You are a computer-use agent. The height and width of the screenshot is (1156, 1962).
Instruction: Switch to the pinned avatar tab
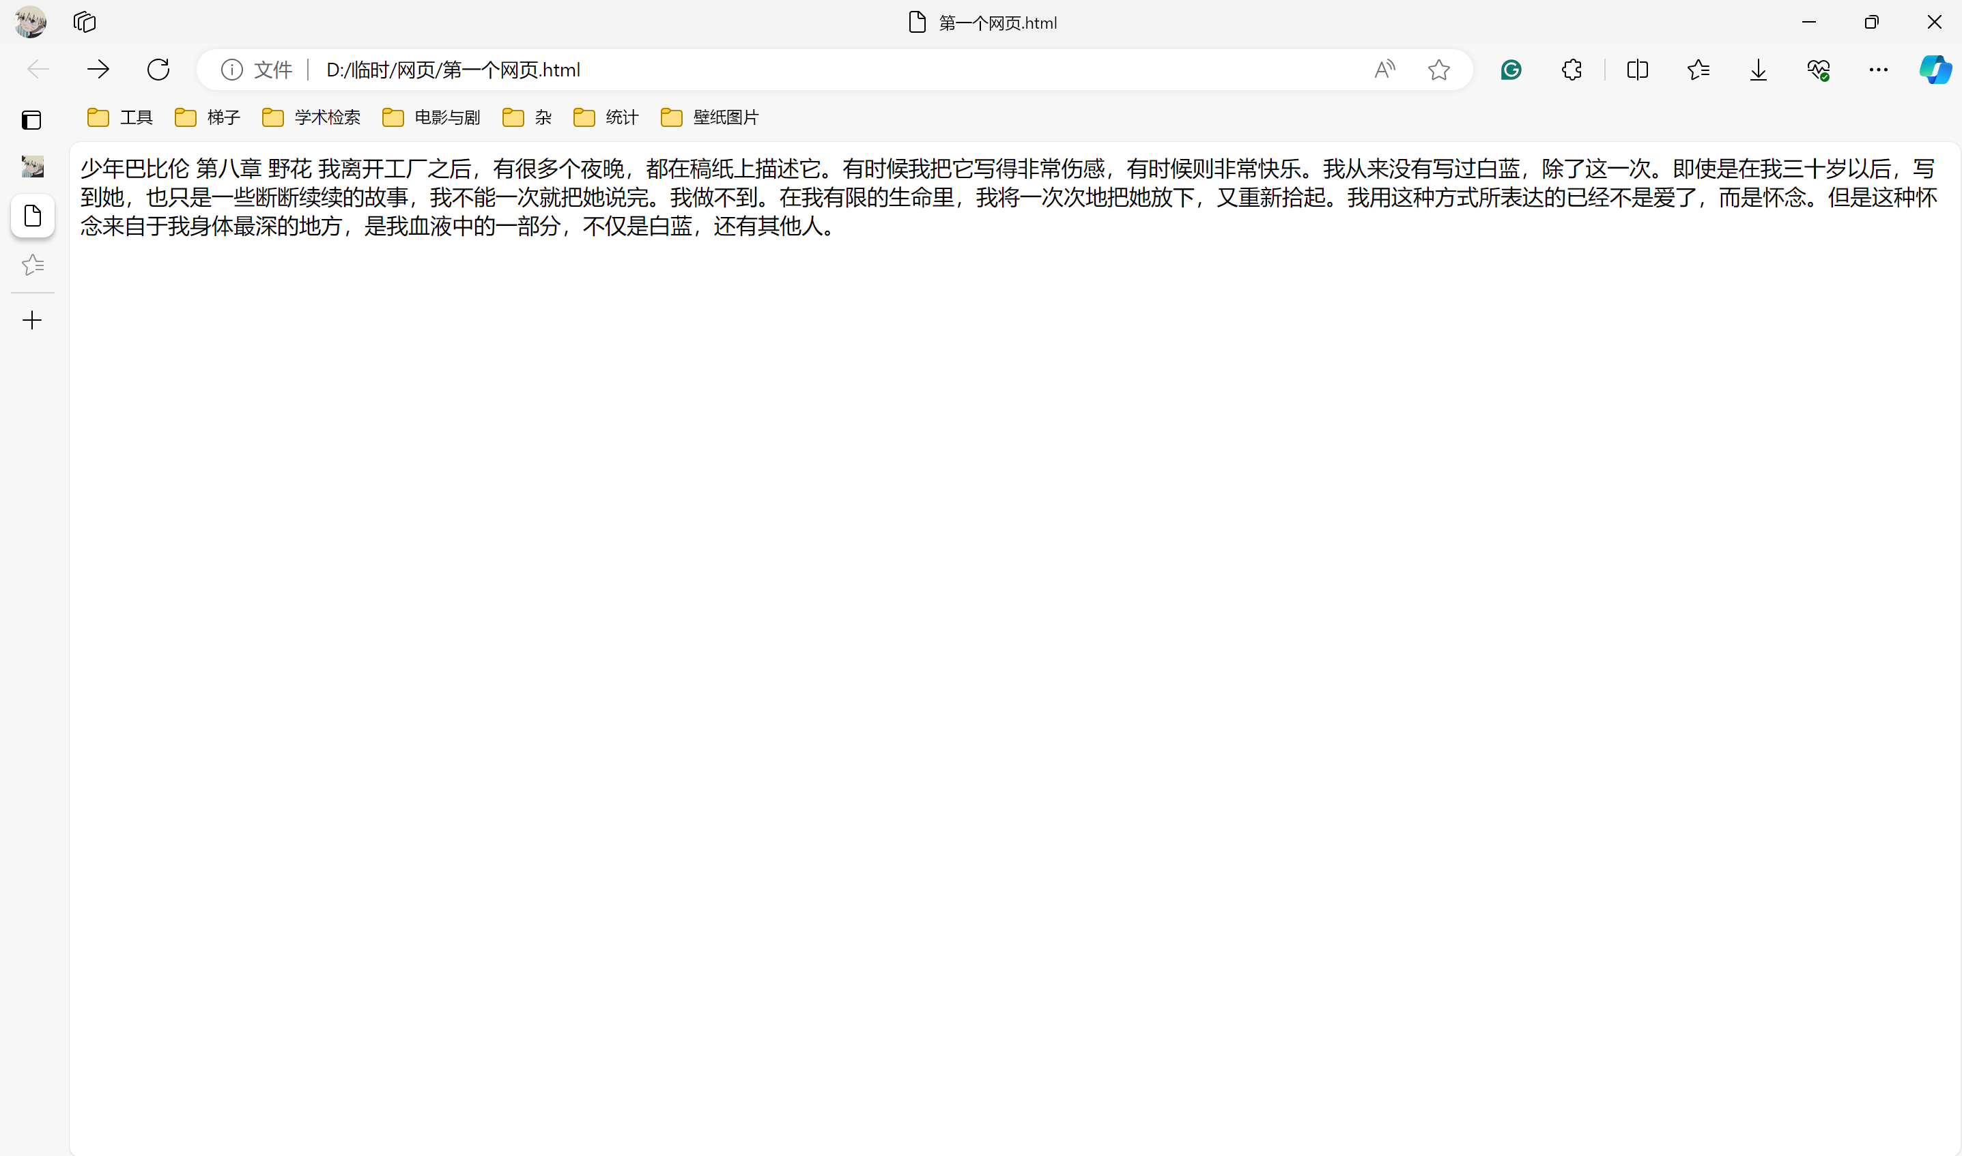click(x=32, y=165)
